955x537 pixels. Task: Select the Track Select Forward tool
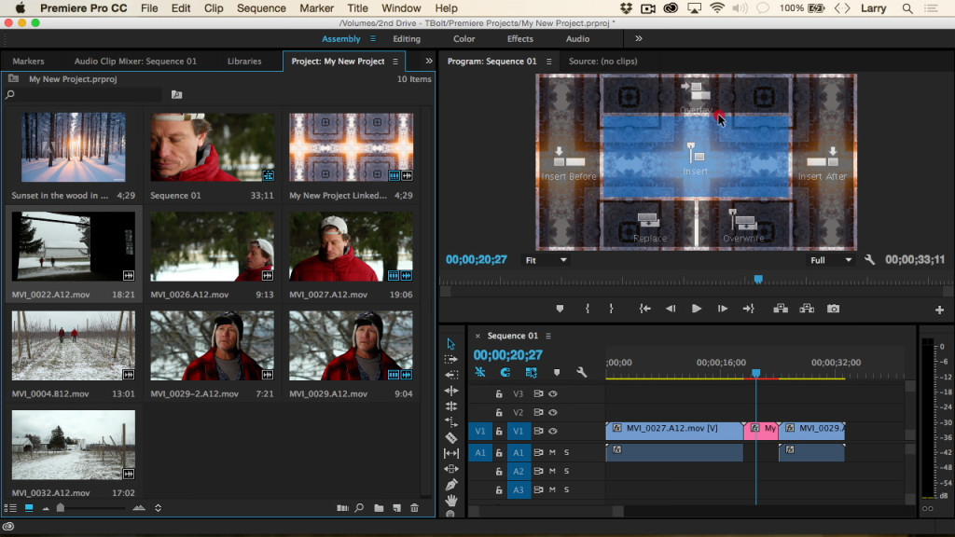tap(450, 359)
